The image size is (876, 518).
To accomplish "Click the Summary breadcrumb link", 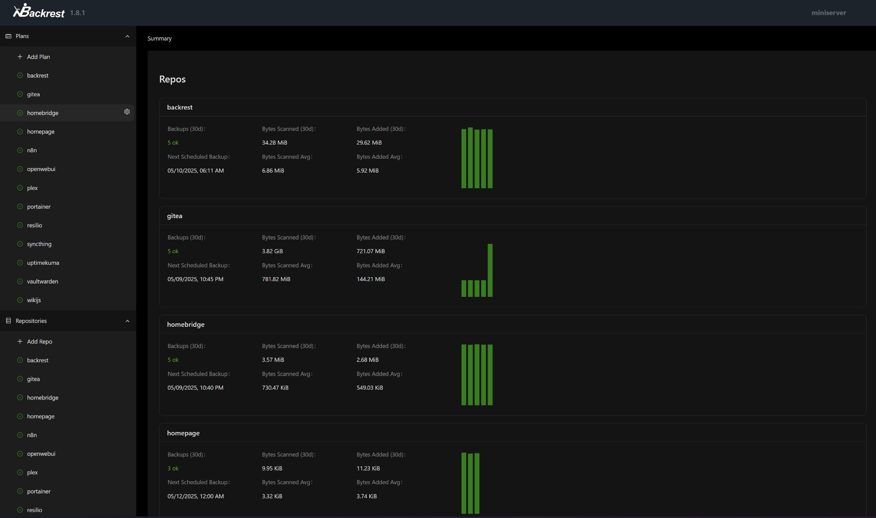I will [x=160, y=38].
